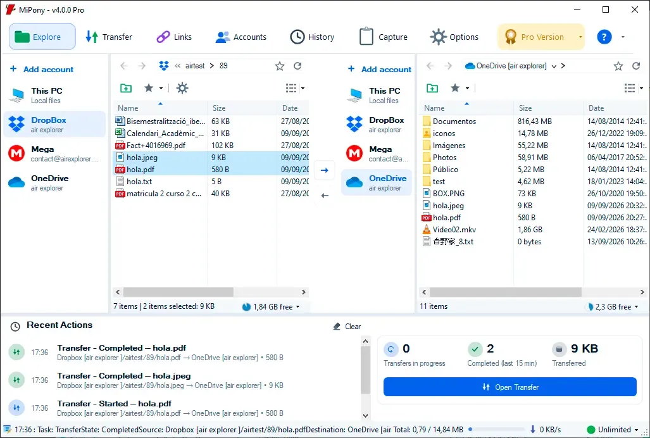Open right pane 2,3 GB free dropdown

click(613, 306)
